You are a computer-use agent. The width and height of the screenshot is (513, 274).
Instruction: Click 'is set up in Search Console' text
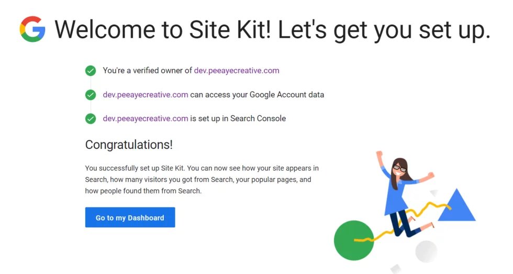(238, 118)
